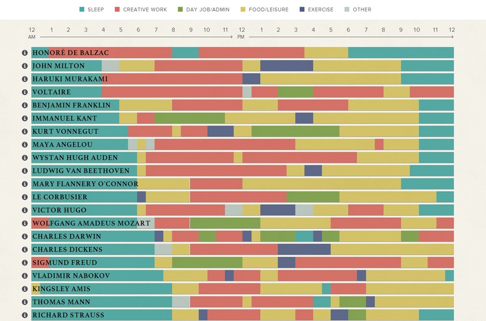Click the Food/Leisure legend swatch
Image resolution: width=486 pixels, height=321 pixels.
pos(243,9)
